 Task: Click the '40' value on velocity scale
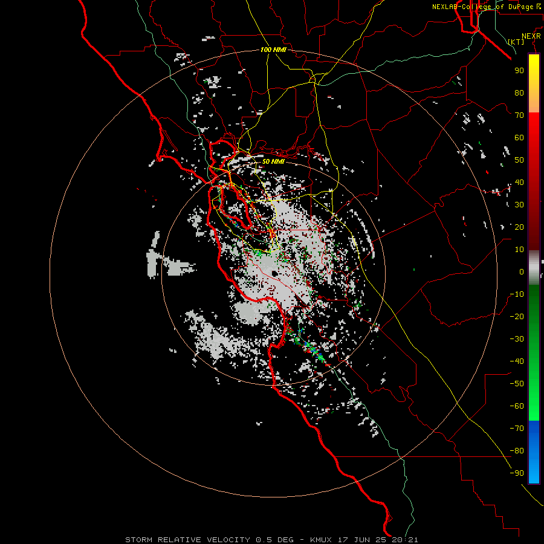(x=519, y=182)
